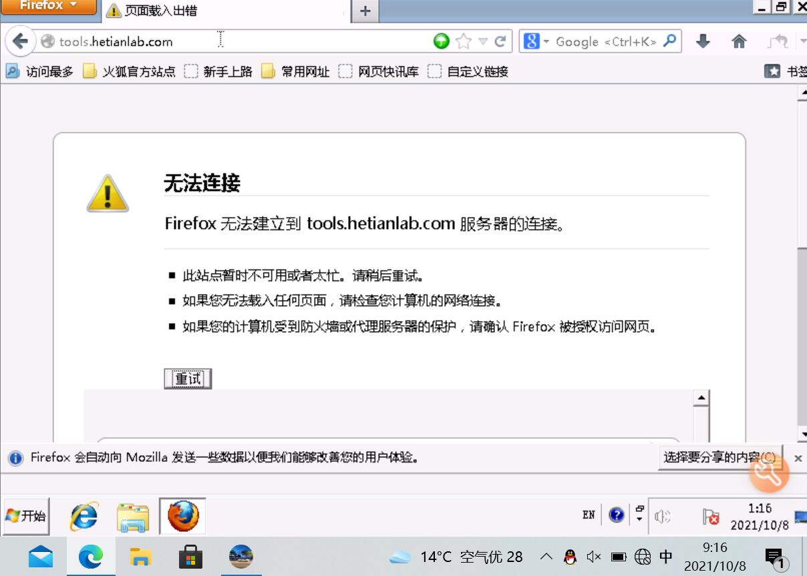Click the 重试 retry button
The height and width of the screenshot is (576, 807).
(188, 379)
